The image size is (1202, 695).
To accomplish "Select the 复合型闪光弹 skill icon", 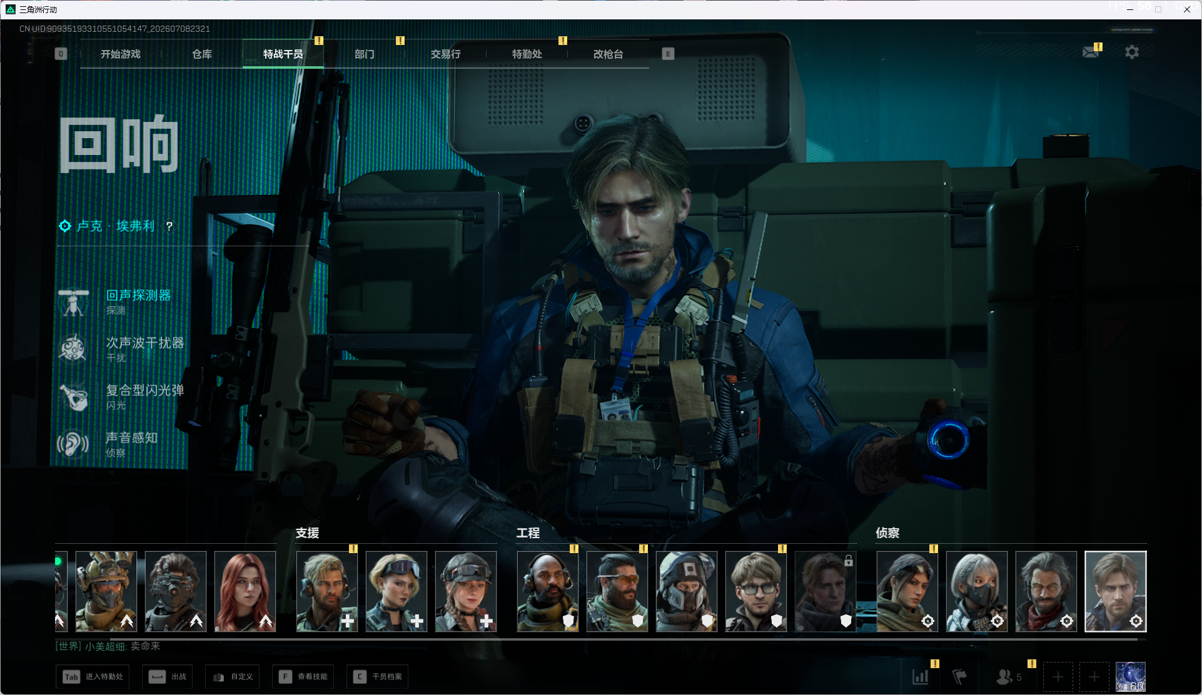I will (x=74, y=397).
